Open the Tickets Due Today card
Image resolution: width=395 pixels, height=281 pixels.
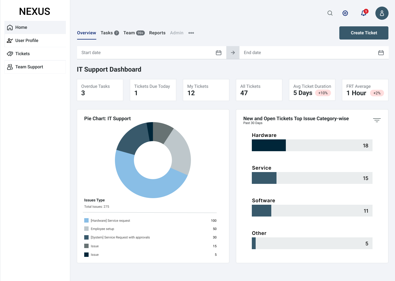[x=153, y=90]
